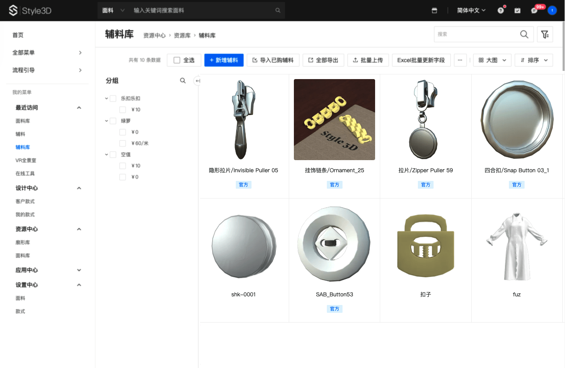Enable the ¥60/米 filter checkbox
This screenshot has height=368, width=565.
[x=123, y=143]
